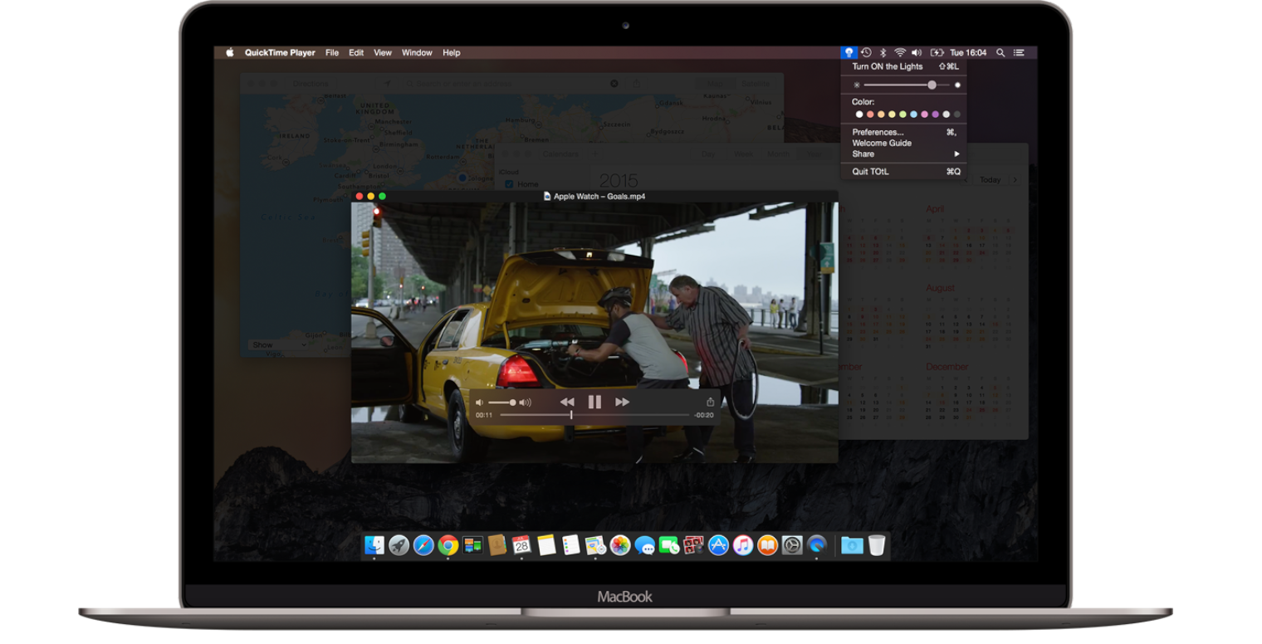Click the Bluetooth status icon in menu bar
Viewport: 1262px width, 644px height.
883,52
